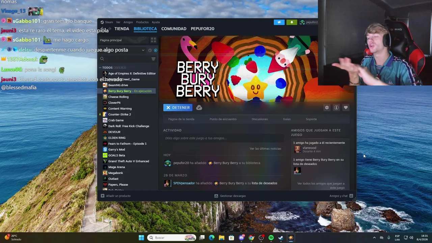This screenshot has height=243, width=432.
Task: Go to the TIENDA tab
Action: (x=122, y=29)
